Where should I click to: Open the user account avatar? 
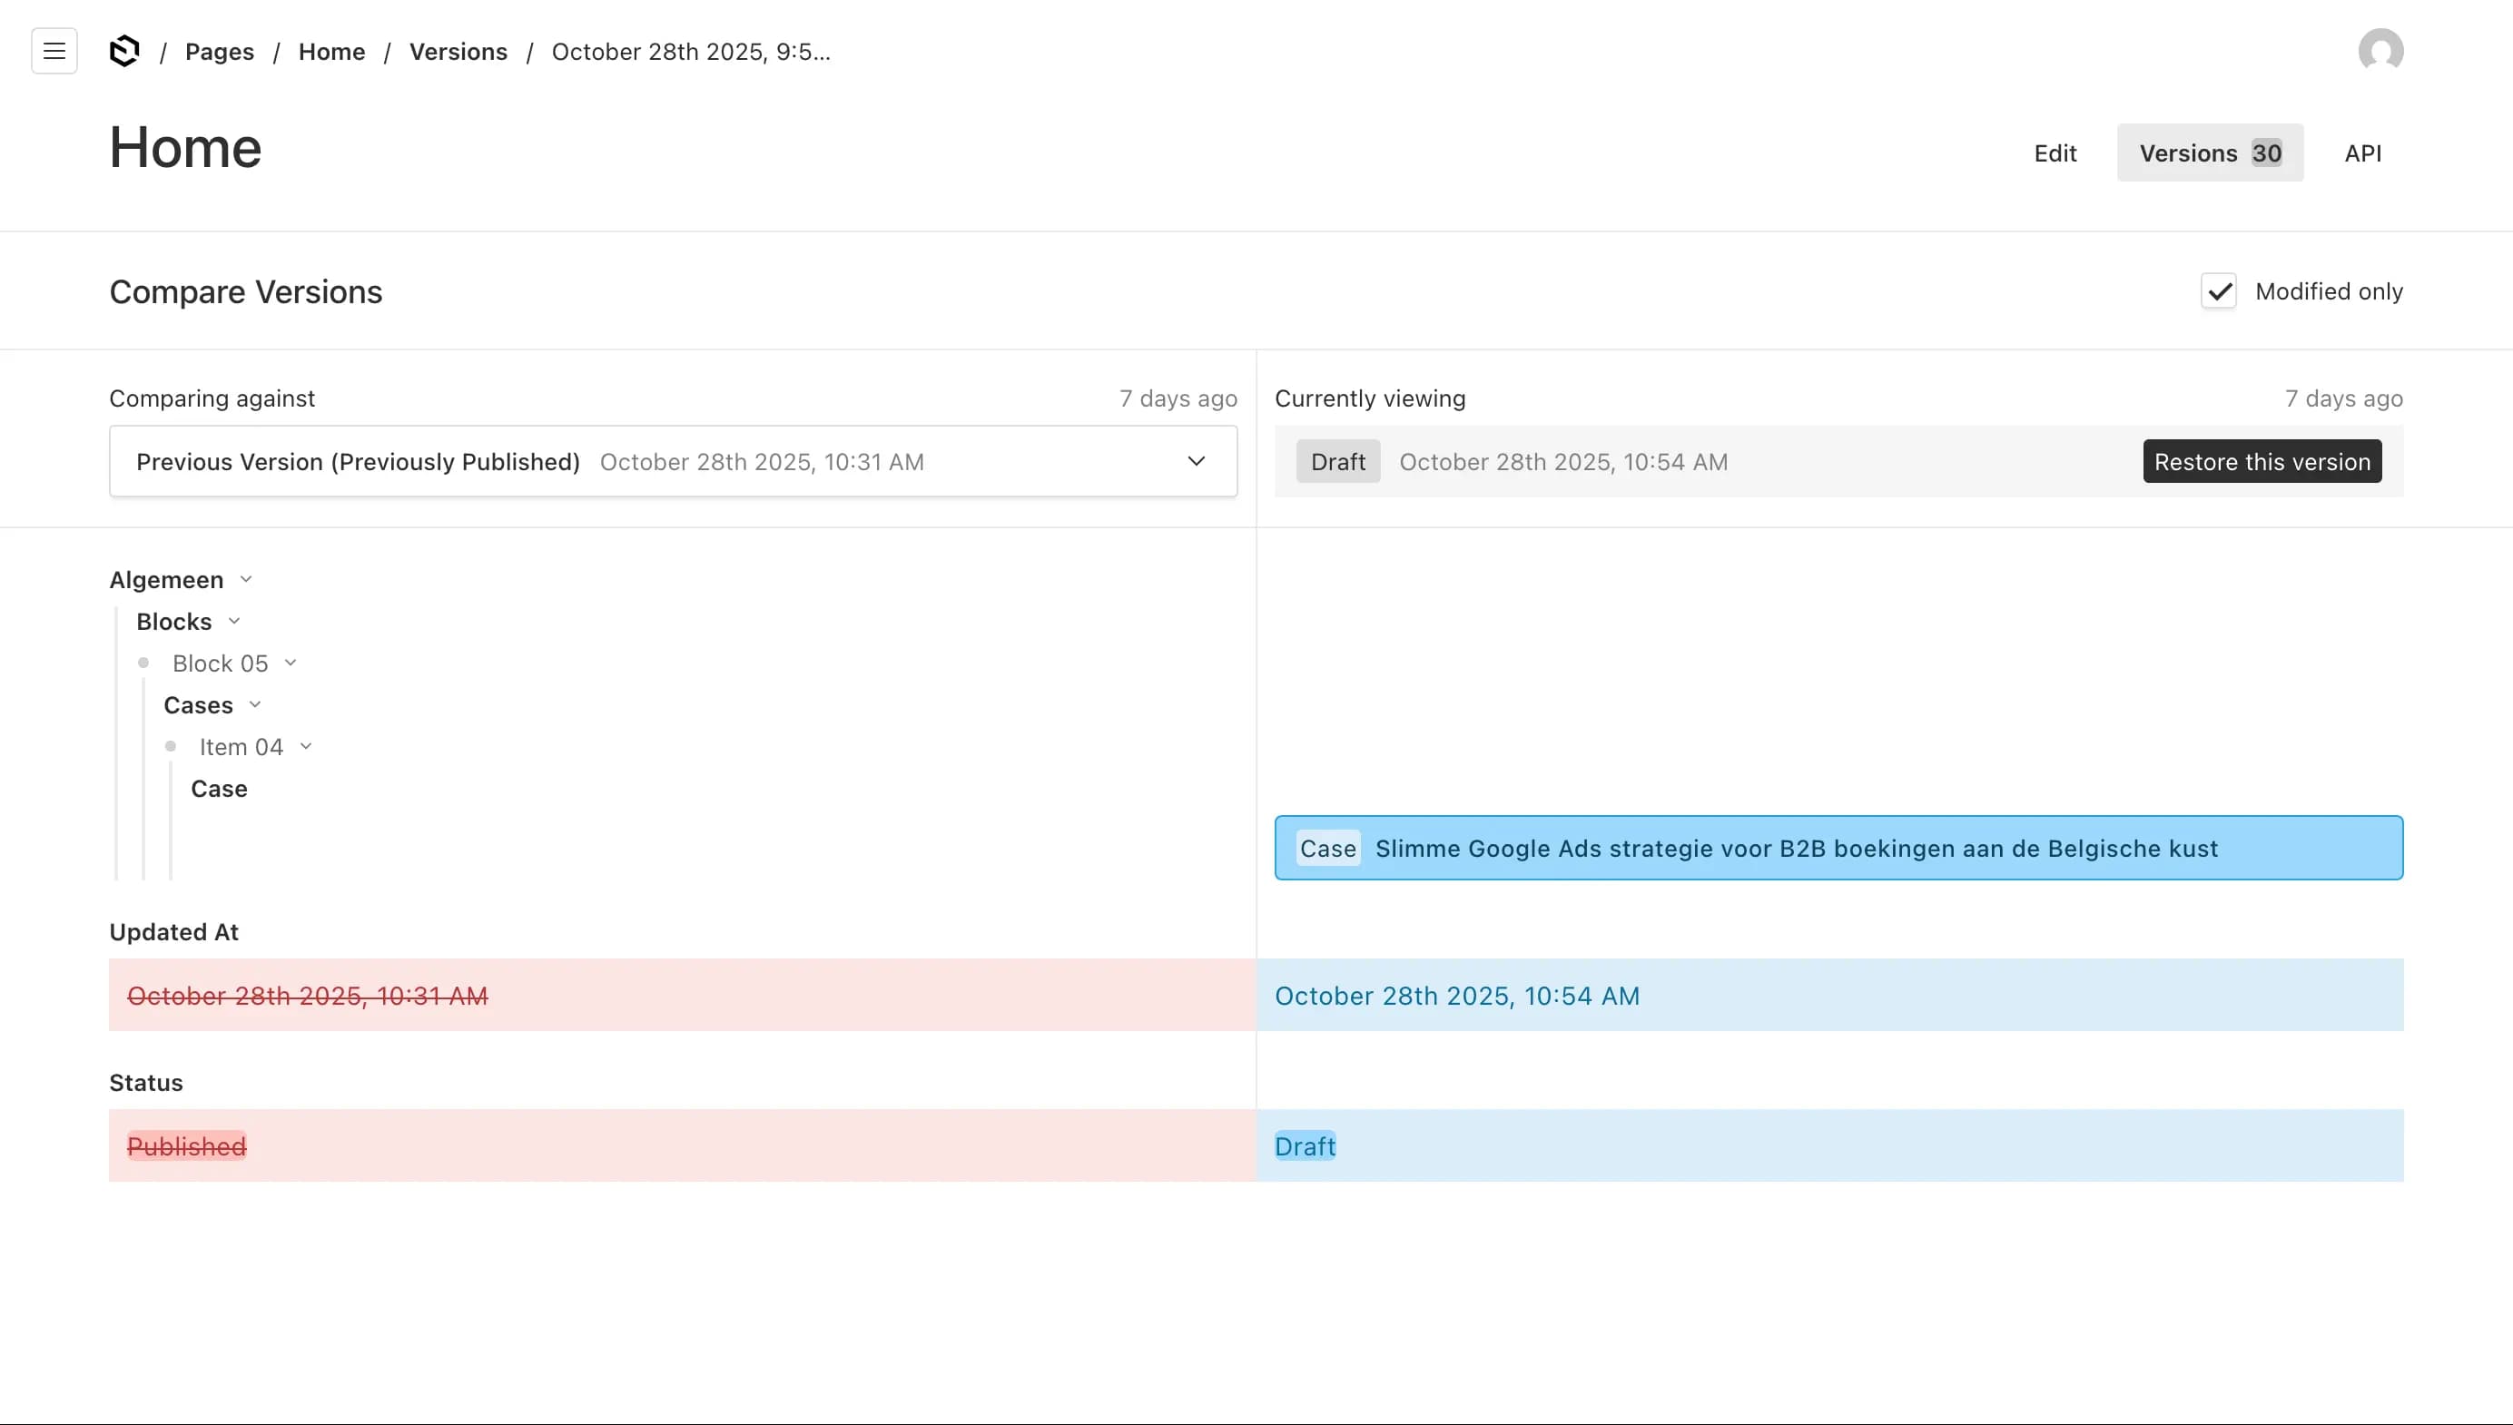coord(2380,51)
